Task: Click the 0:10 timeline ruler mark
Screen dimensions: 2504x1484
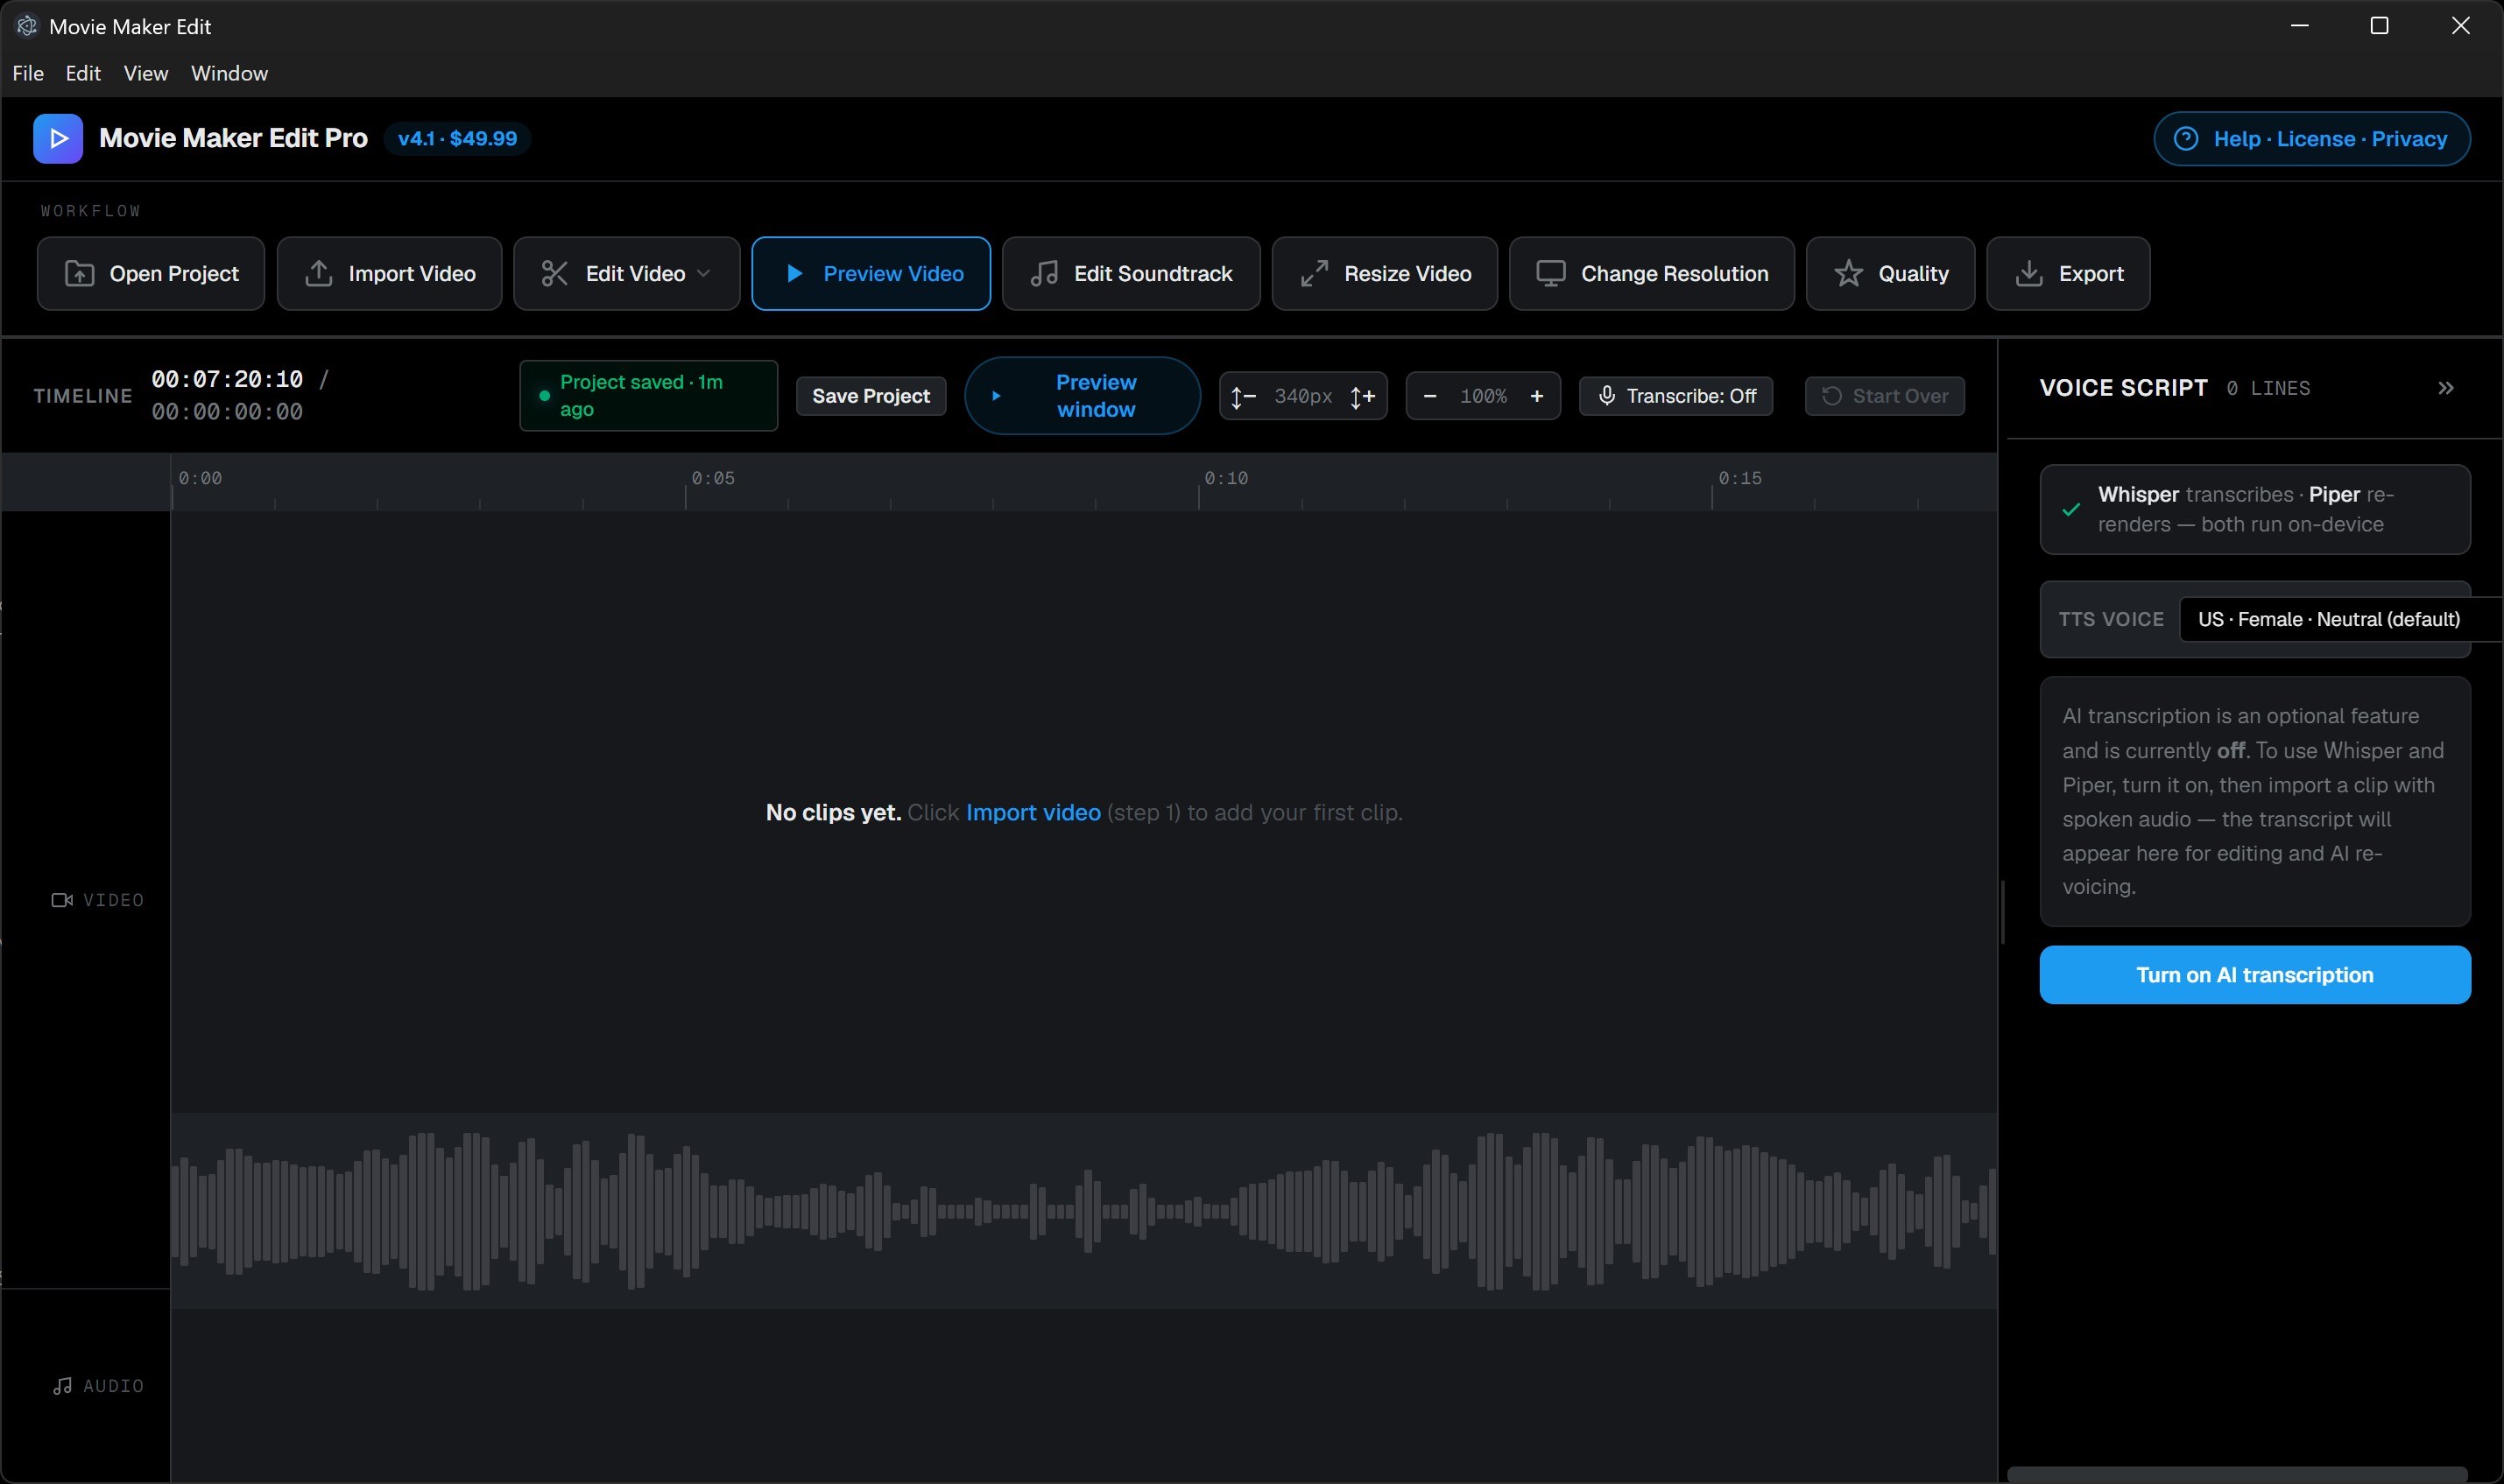Action: pyautogui.click(x=1225, y=478)
